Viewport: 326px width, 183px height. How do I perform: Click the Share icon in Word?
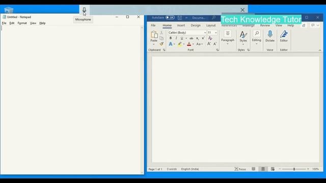click(x=304, y=25)
